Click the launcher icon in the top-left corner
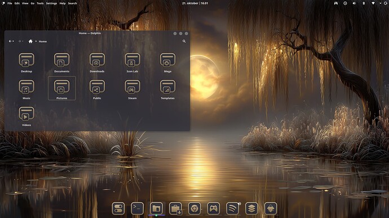Image resolution: width=389 pixels, height=218 pixels. click(3, 3)
